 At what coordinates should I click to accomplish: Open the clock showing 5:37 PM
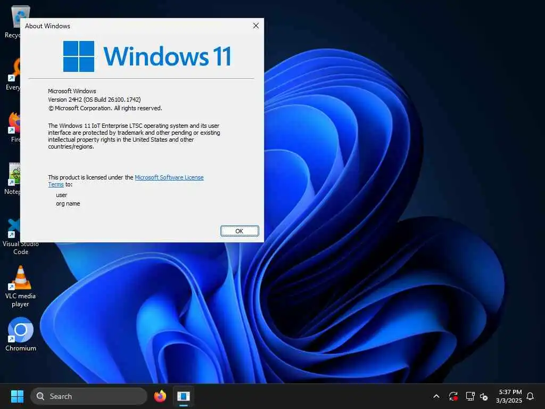click(509, 396)
